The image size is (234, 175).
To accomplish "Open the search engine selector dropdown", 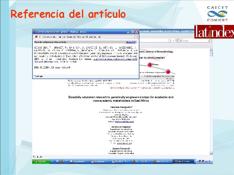I will point(179,40).
